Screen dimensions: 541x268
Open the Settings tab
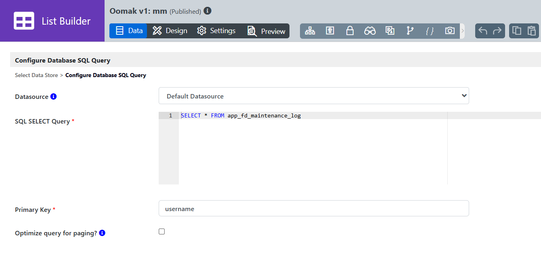(216, 31)
